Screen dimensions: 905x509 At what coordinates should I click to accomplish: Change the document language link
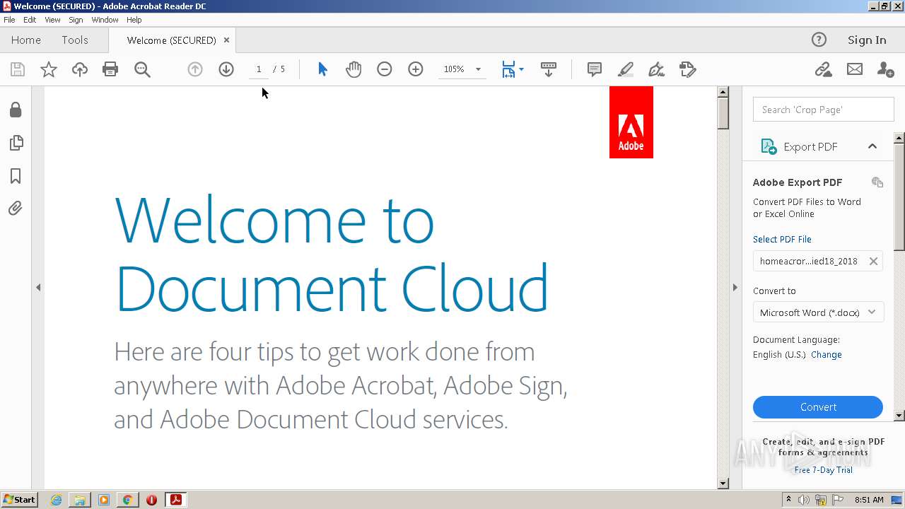[827, 355]
